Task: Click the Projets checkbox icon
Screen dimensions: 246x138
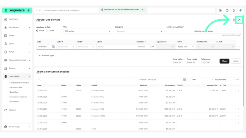Action: (6, 36)
